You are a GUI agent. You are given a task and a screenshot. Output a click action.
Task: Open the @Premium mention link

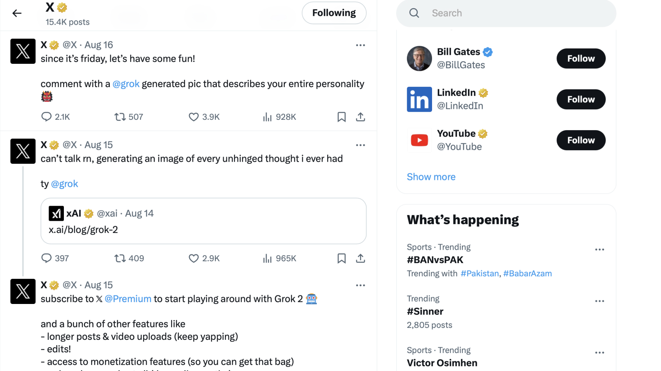coord(128,299)
